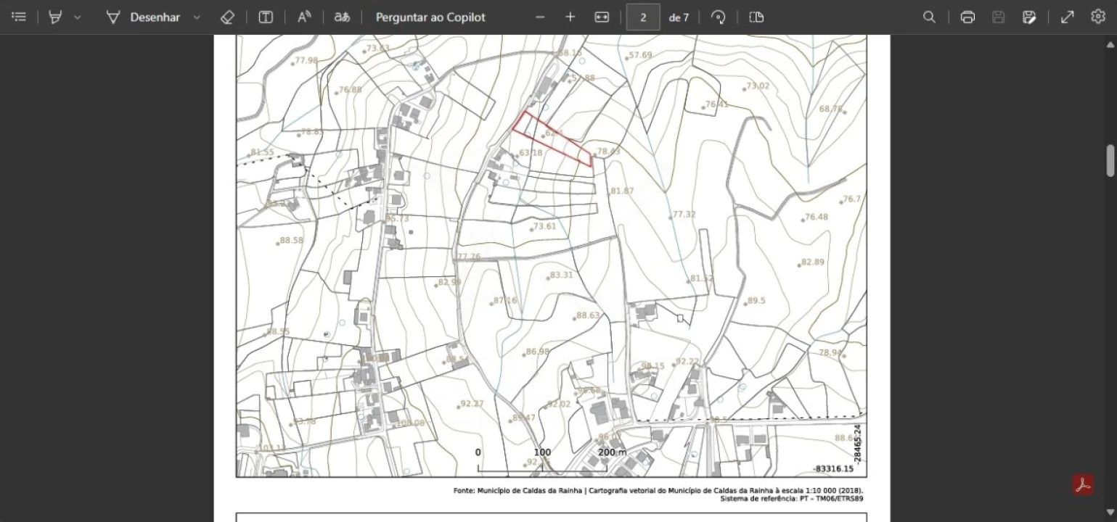Start the read aloud feature
The height and width of the screenshot is (522, 1117).
[x=304, y=17]
